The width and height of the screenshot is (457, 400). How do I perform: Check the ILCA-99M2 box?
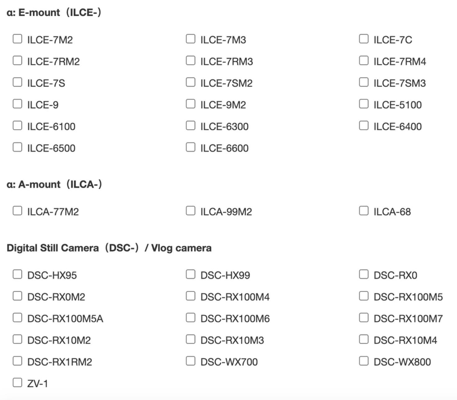[191, 211]
